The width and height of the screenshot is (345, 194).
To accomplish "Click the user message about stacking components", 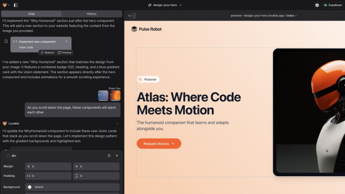I will click(x=73, y=110).
